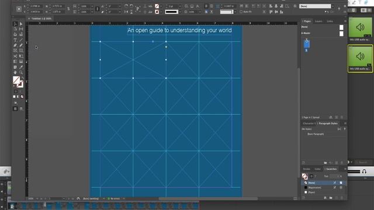Rotate selection 90 degrees counter-clockwise
374x210 pixels.
tap(131, 6)
